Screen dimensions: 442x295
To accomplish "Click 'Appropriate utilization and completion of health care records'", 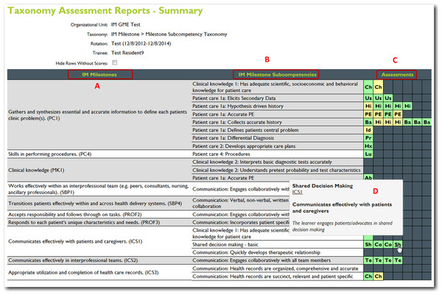I will click(83, 272).
